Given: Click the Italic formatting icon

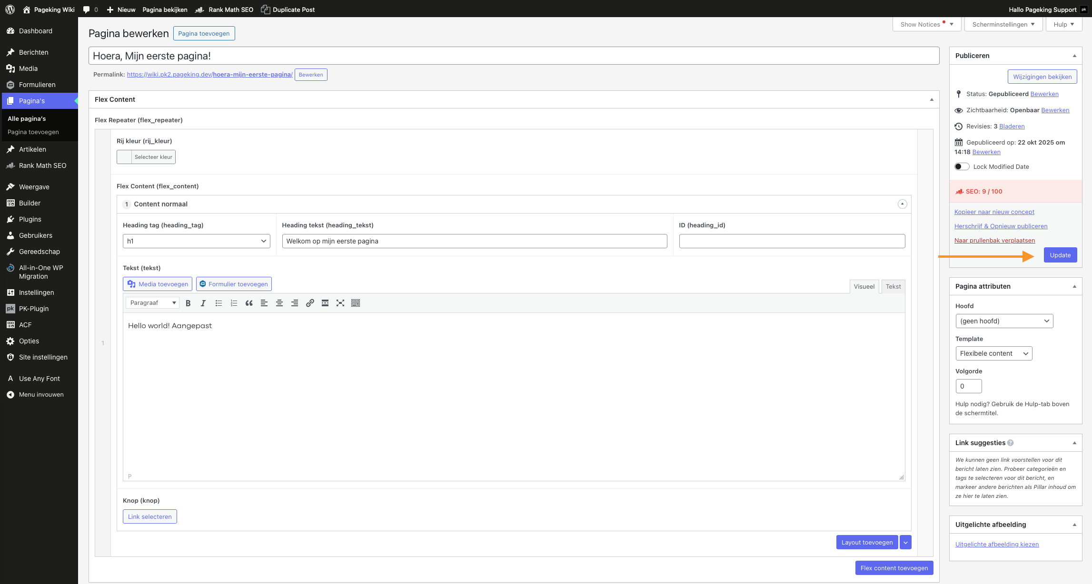Looking at the screenshot, I should point(203,303).
